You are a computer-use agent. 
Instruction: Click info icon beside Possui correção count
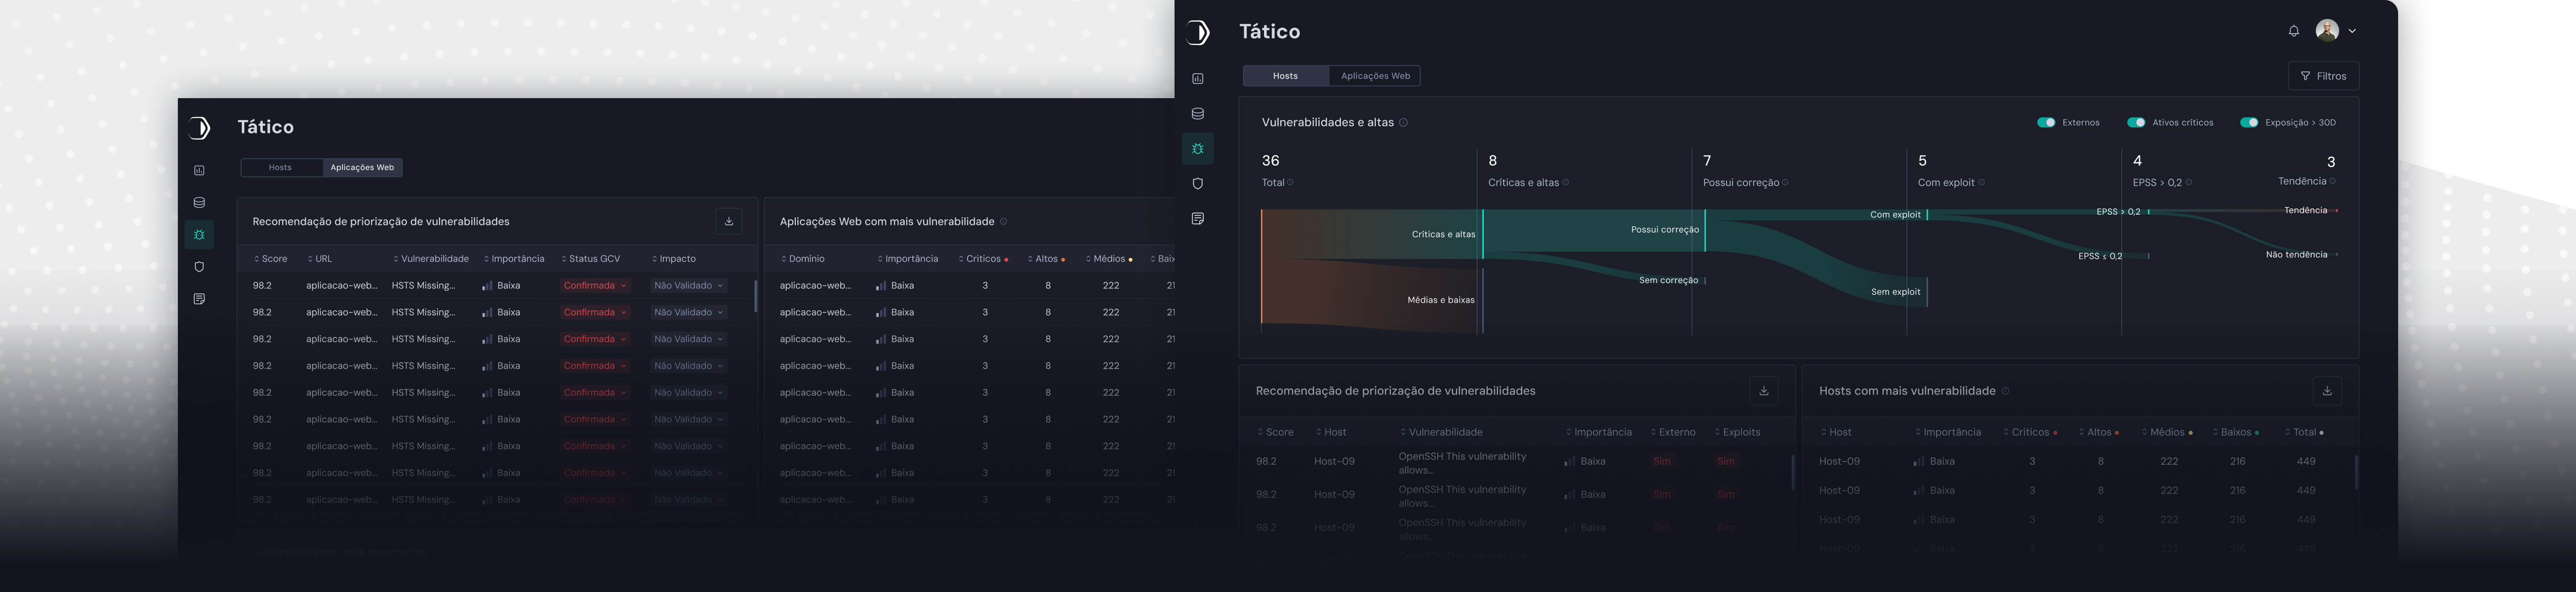click(x=1786, y=183)
